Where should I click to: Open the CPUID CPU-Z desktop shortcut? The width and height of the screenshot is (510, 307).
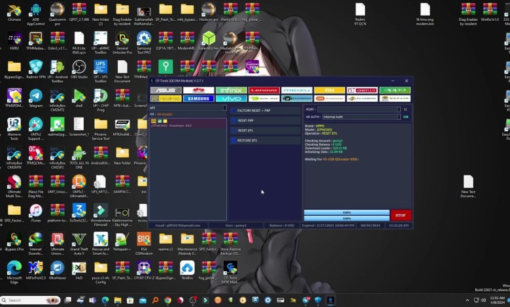click(144, 270)
